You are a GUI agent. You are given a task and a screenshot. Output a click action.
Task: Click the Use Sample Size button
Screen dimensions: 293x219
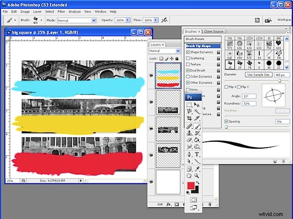point(258,74)
